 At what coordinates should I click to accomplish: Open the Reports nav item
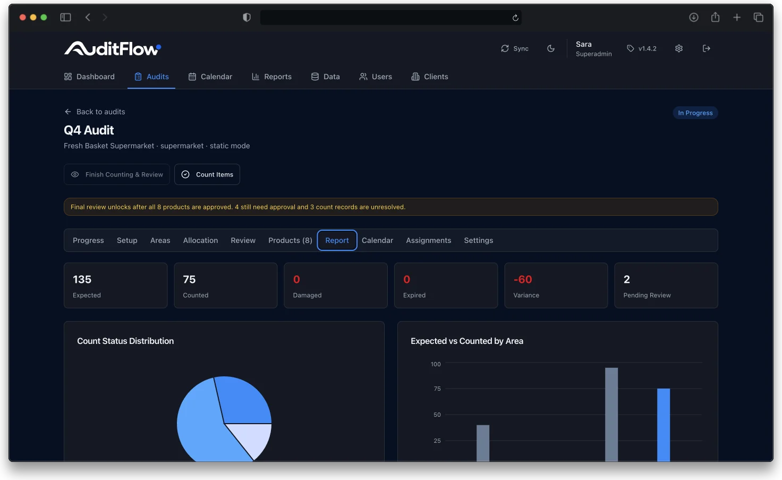[271, 77]
